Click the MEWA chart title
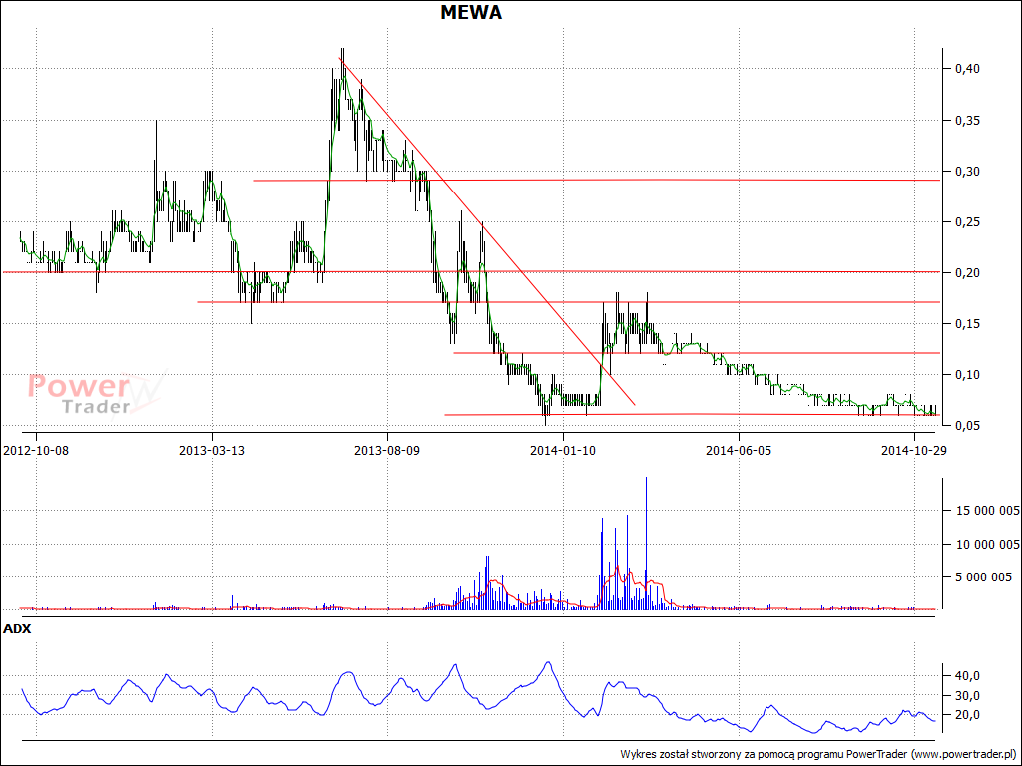The height and width of the screenshot is (766, 1022). tap(471, 12)
